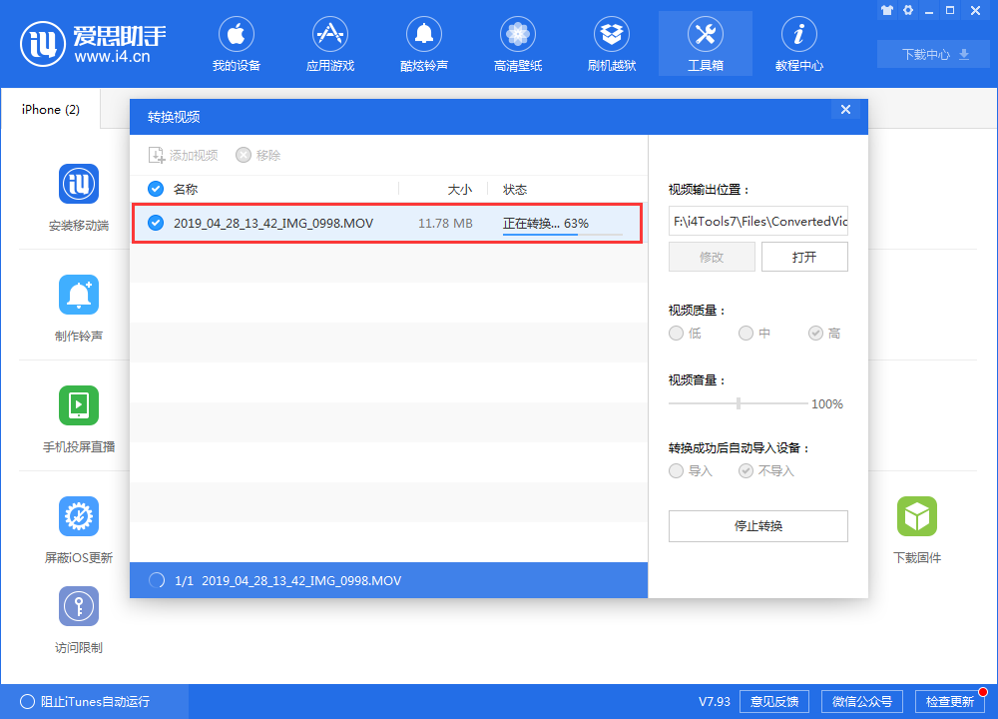The width and height of the screenshot is (998, 719).
Task: Click 打开 to open output folder
Action: pyautogui.click(x=804, y=257)
